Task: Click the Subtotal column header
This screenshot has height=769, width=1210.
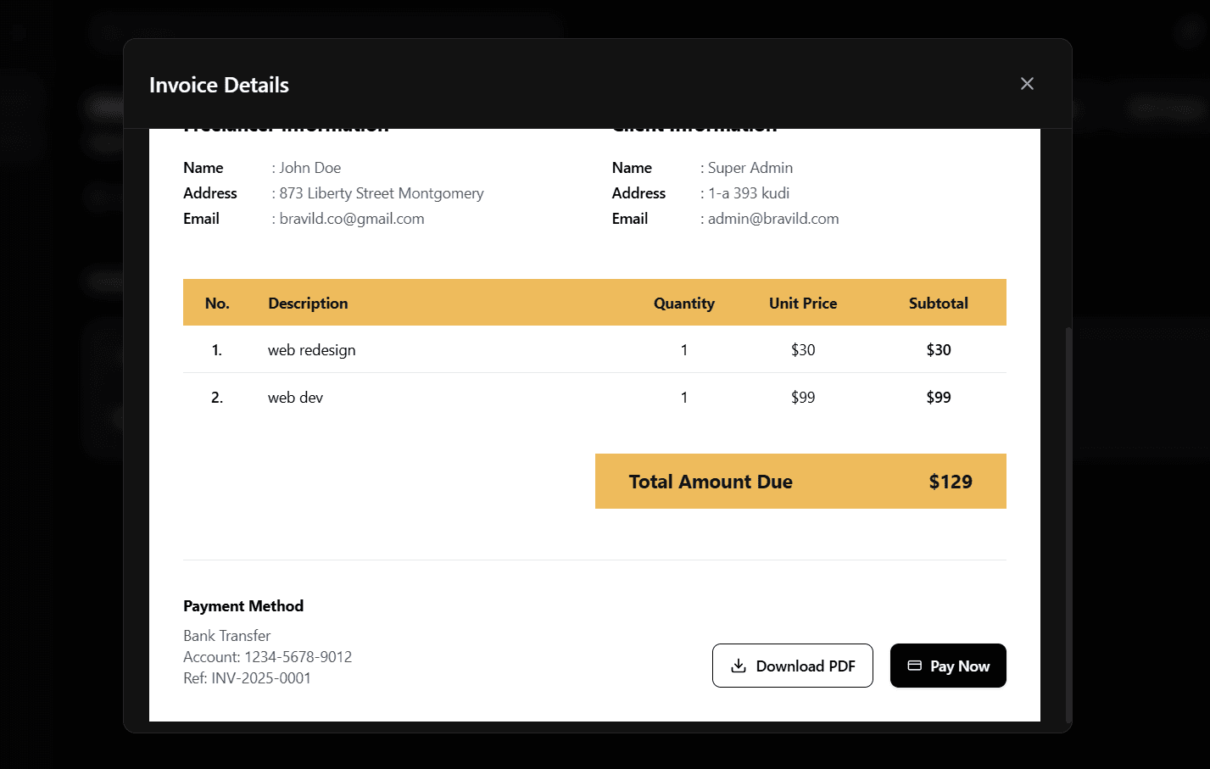Action: 938,304
